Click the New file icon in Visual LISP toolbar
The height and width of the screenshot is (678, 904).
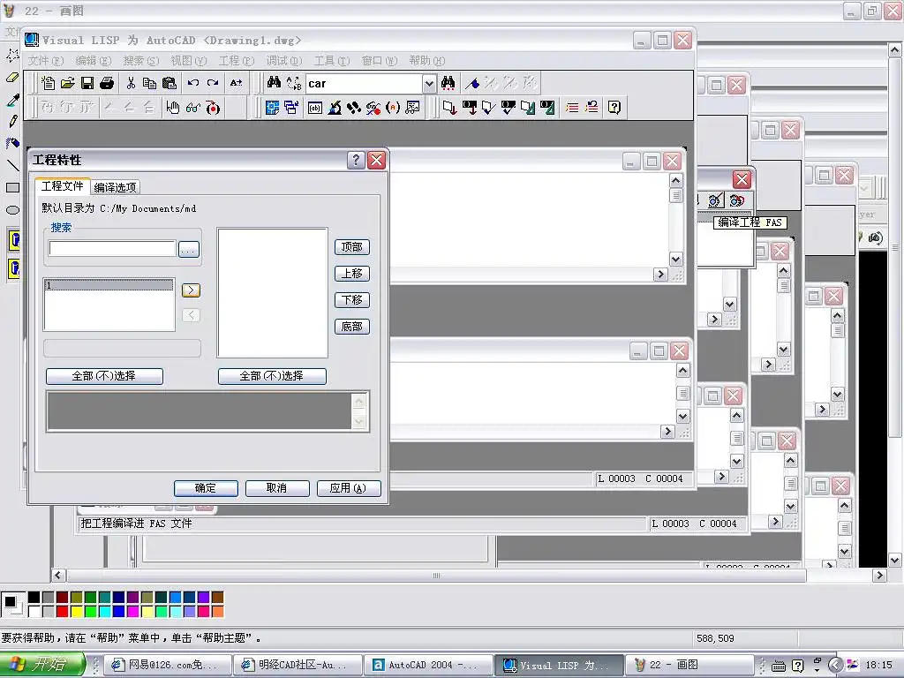point(49,83)
